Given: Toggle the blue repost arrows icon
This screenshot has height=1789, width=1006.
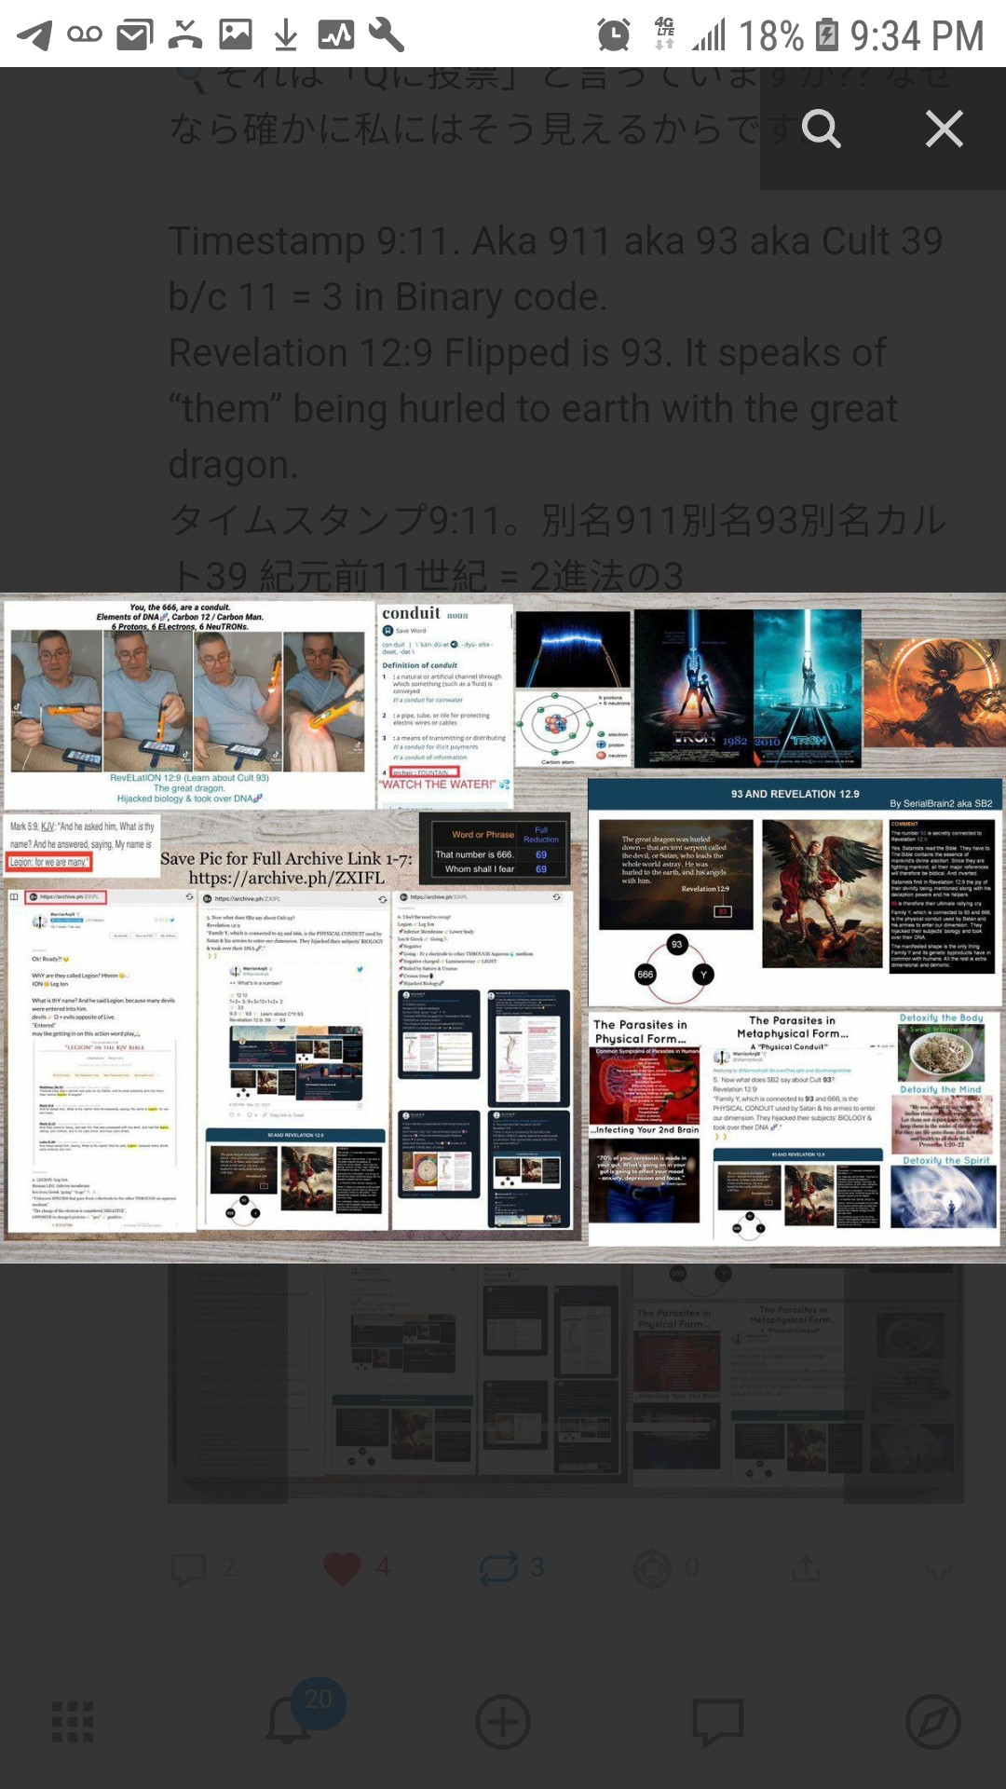Looking at the screenshot, I should pyautogui.click(x=498, y=1569).
